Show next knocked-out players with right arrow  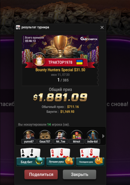tap(103, 136)
